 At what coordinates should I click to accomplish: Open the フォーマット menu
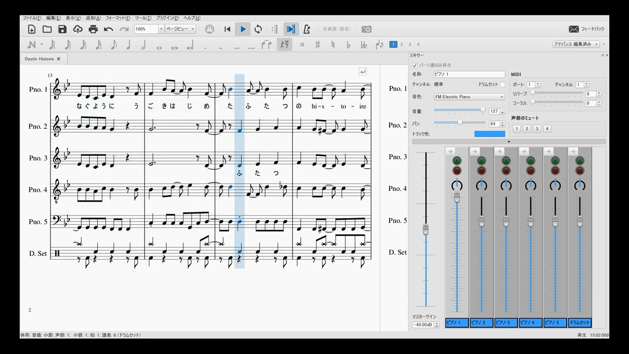(x=118, y=18)
